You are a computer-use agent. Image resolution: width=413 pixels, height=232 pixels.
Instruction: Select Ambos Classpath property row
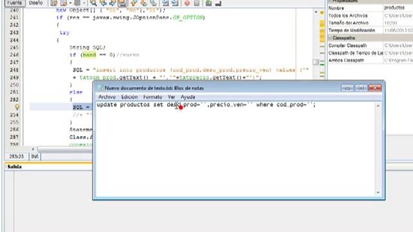(370, 60)
